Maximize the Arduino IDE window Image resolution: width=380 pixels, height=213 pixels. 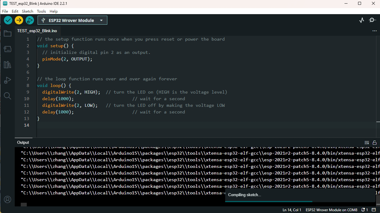coord(359,3)
